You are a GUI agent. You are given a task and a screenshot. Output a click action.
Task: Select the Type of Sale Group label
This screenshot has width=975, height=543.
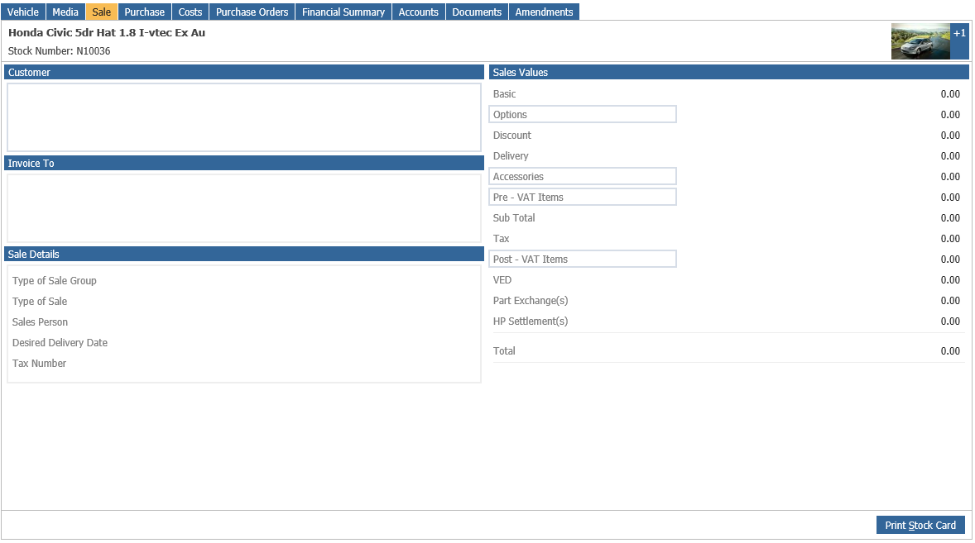point(54,280)
